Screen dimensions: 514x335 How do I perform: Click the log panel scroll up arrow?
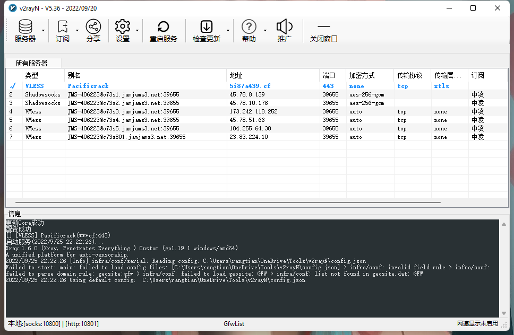pyautogui.click(x=504, y=224)
